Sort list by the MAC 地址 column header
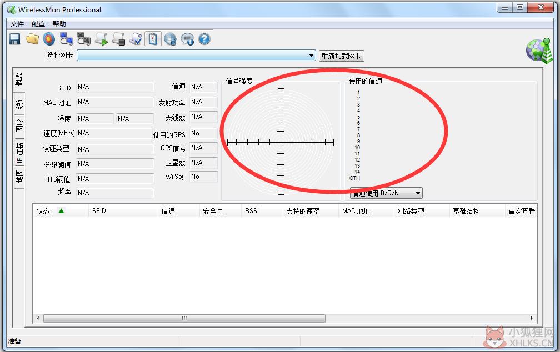 pos(366,211)
